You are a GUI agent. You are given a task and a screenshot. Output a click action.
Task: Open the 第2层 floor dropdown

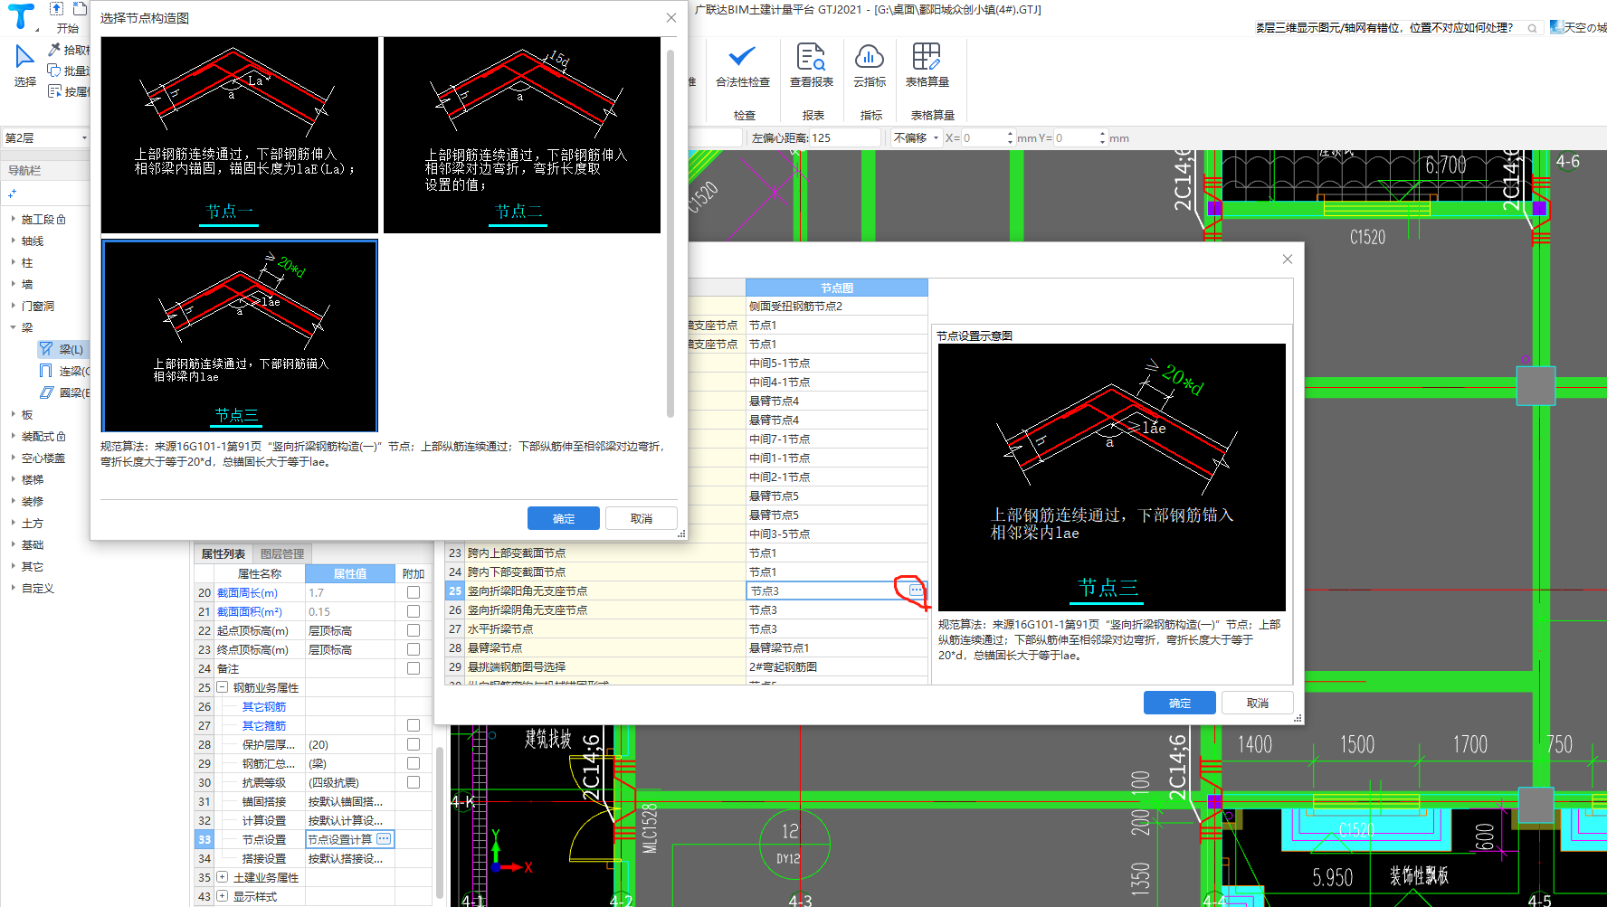pos(46,138)
